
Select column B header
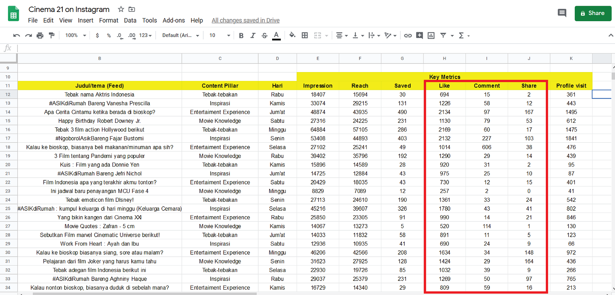coord(100,58)
